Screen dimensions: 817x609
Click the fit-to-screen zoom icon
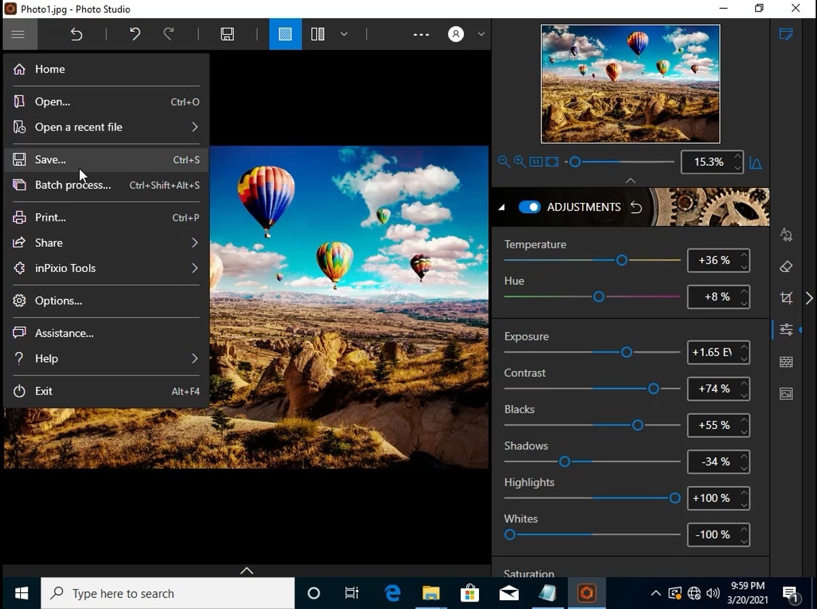[551, 162]
